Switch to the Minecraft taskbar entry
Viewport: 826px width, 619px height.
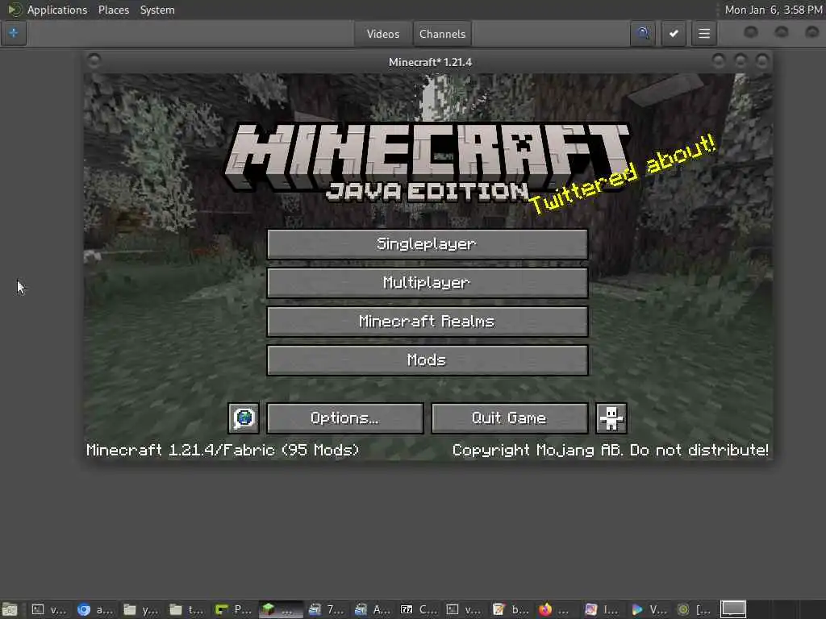point(280,609)
